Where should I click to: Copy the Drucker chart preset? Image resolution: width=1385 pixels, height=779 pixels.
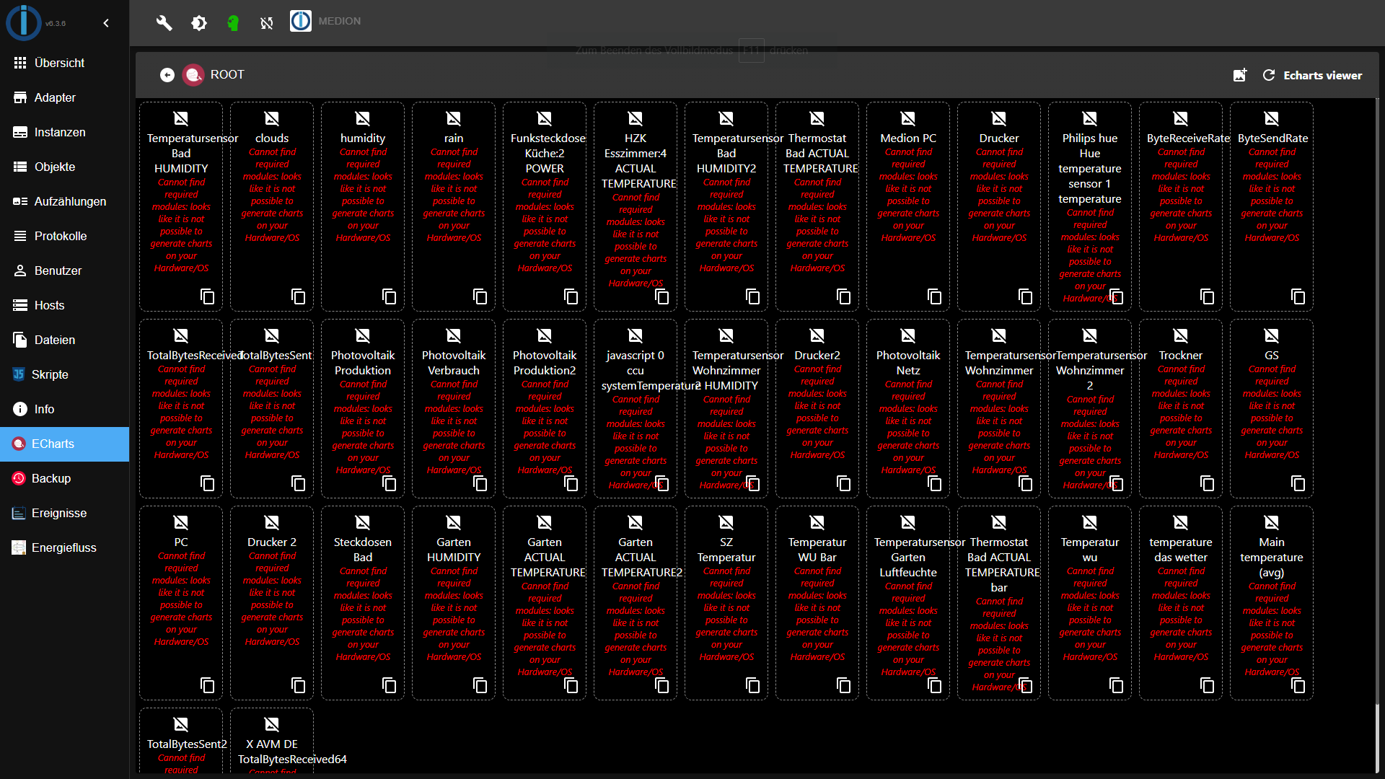pyautogui.click(x=1025, y=296)
